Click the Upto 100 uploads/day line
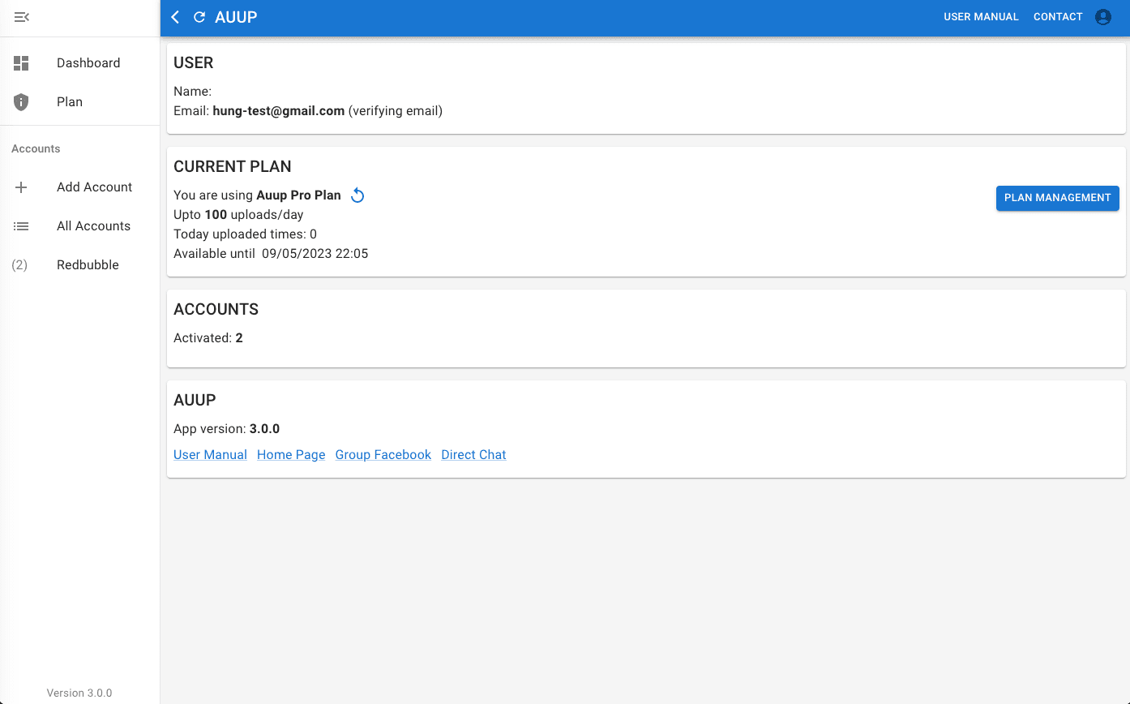This screenshot has width=1130, height=704. click(x=238, y=215)
